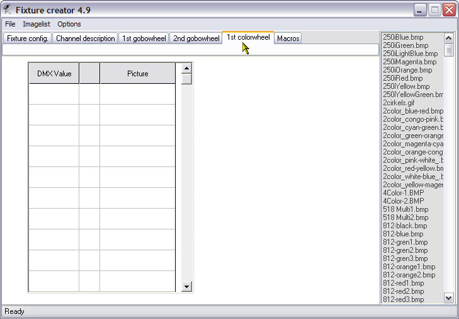
Task: Select 250iBlue.bmp in the image list
Action: point(403,37)
